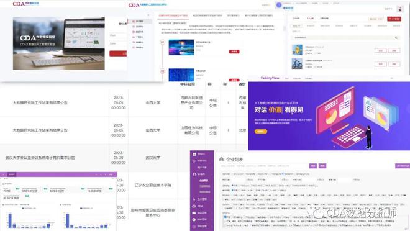Image resolution: width=410 pixels, height=231 pixels.
Task: Click the red button beside course 01
Action: [234, 52]
